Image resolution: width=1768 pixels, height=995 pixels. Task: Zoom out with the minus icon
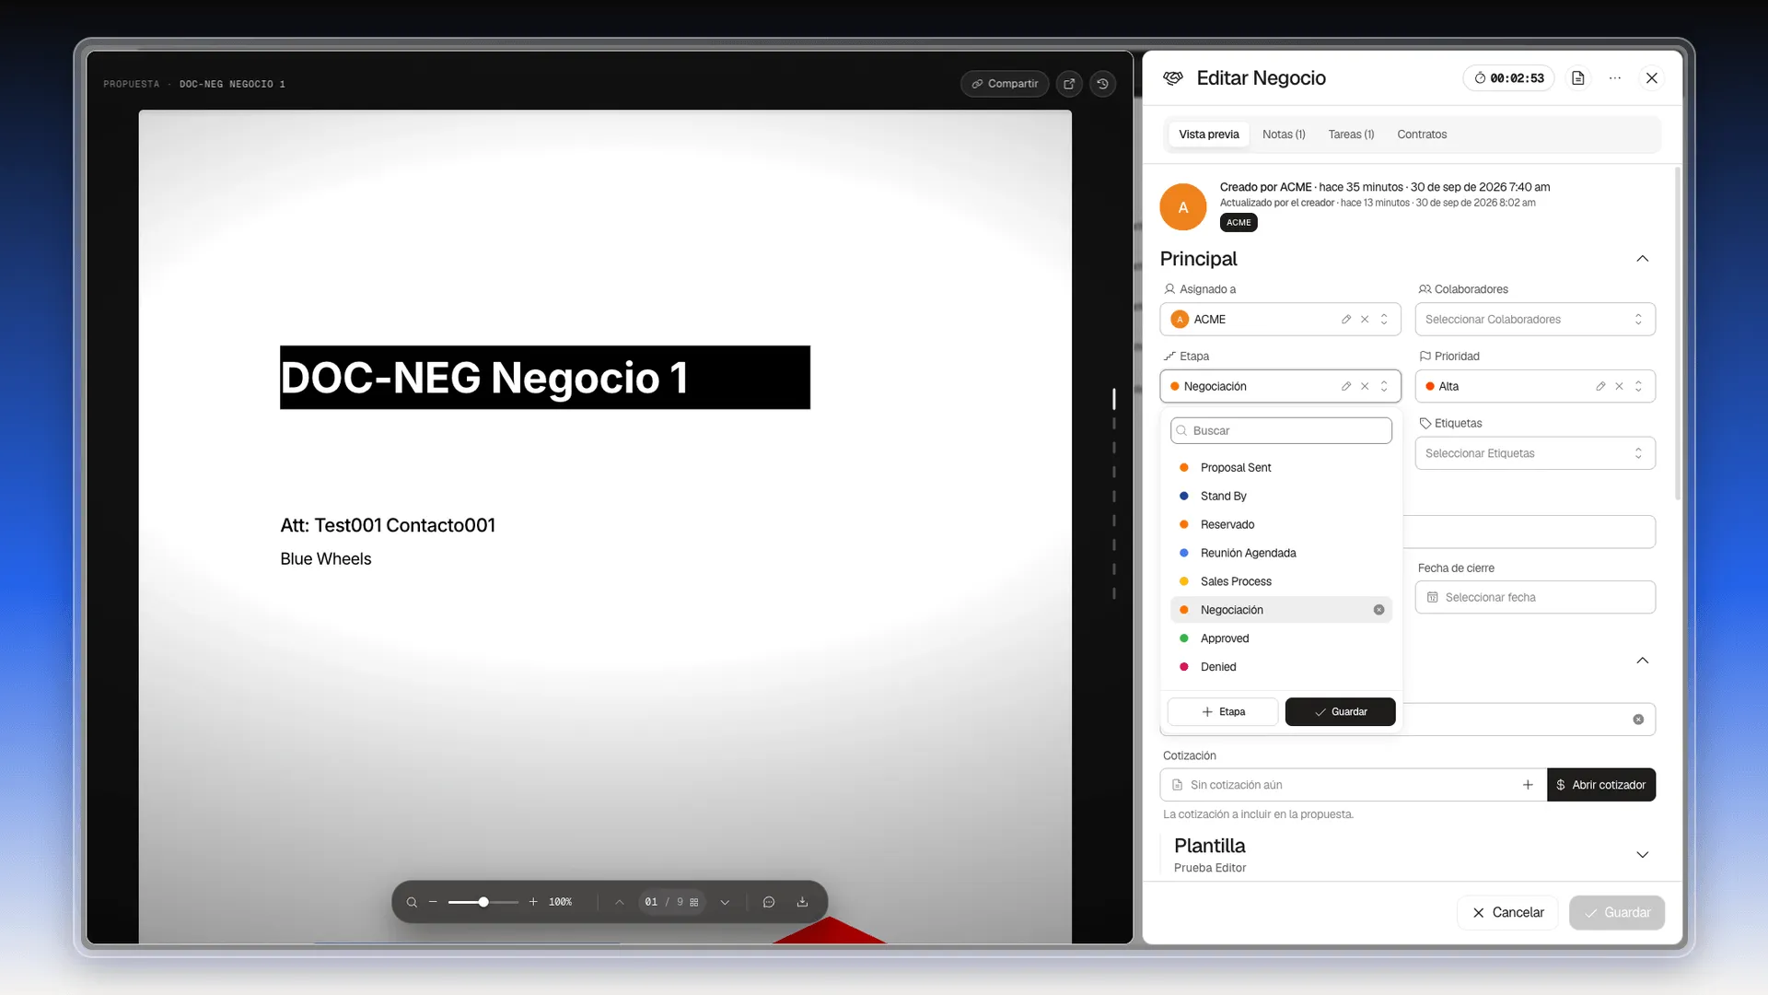click(433, 902)
